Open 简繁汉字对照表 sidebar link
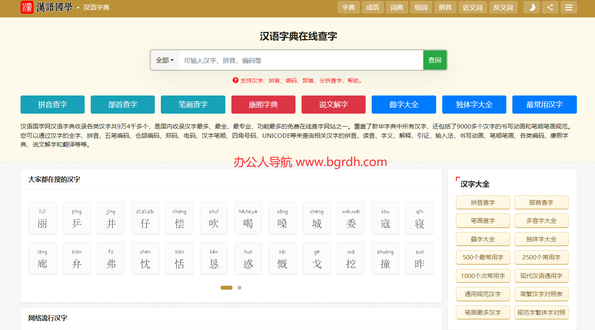 tap(541, 294)
